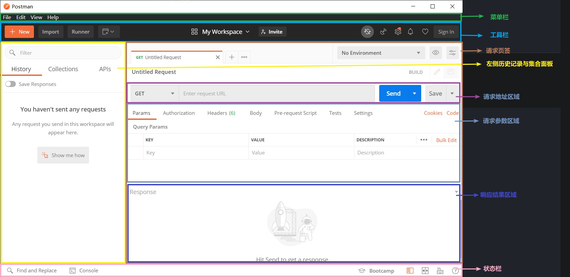Open the Cookies link
Image resolution: width=570 pixels, height=277 pixels.
(433, 113)
